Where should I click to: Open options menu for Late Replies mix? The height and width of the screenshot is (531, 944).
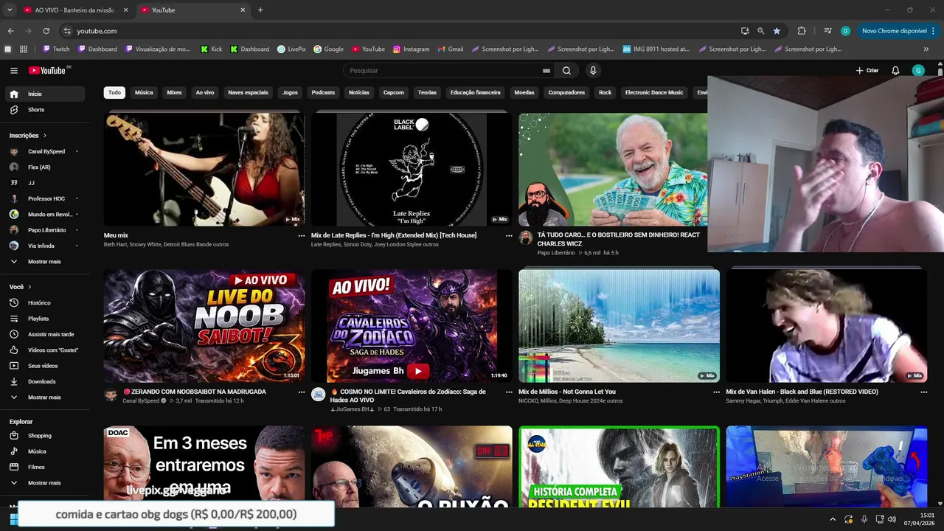[x=509, y=236]
